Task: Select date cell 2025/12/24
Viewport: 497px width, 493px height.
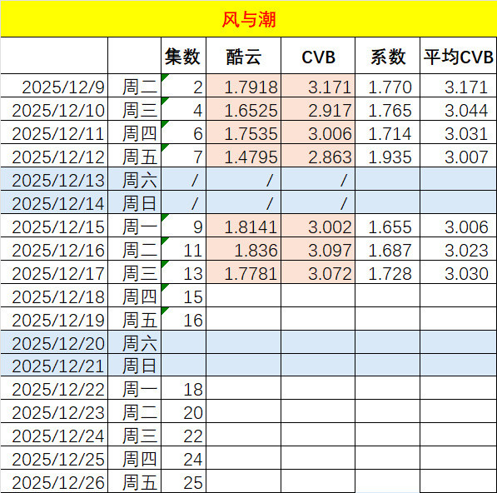Action: click(54, 435)
